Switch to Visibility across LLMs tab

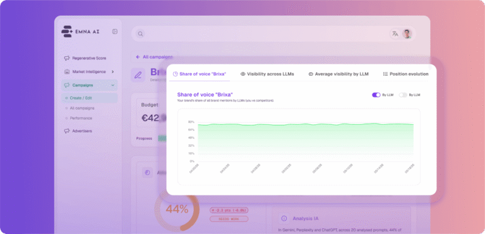267,74
